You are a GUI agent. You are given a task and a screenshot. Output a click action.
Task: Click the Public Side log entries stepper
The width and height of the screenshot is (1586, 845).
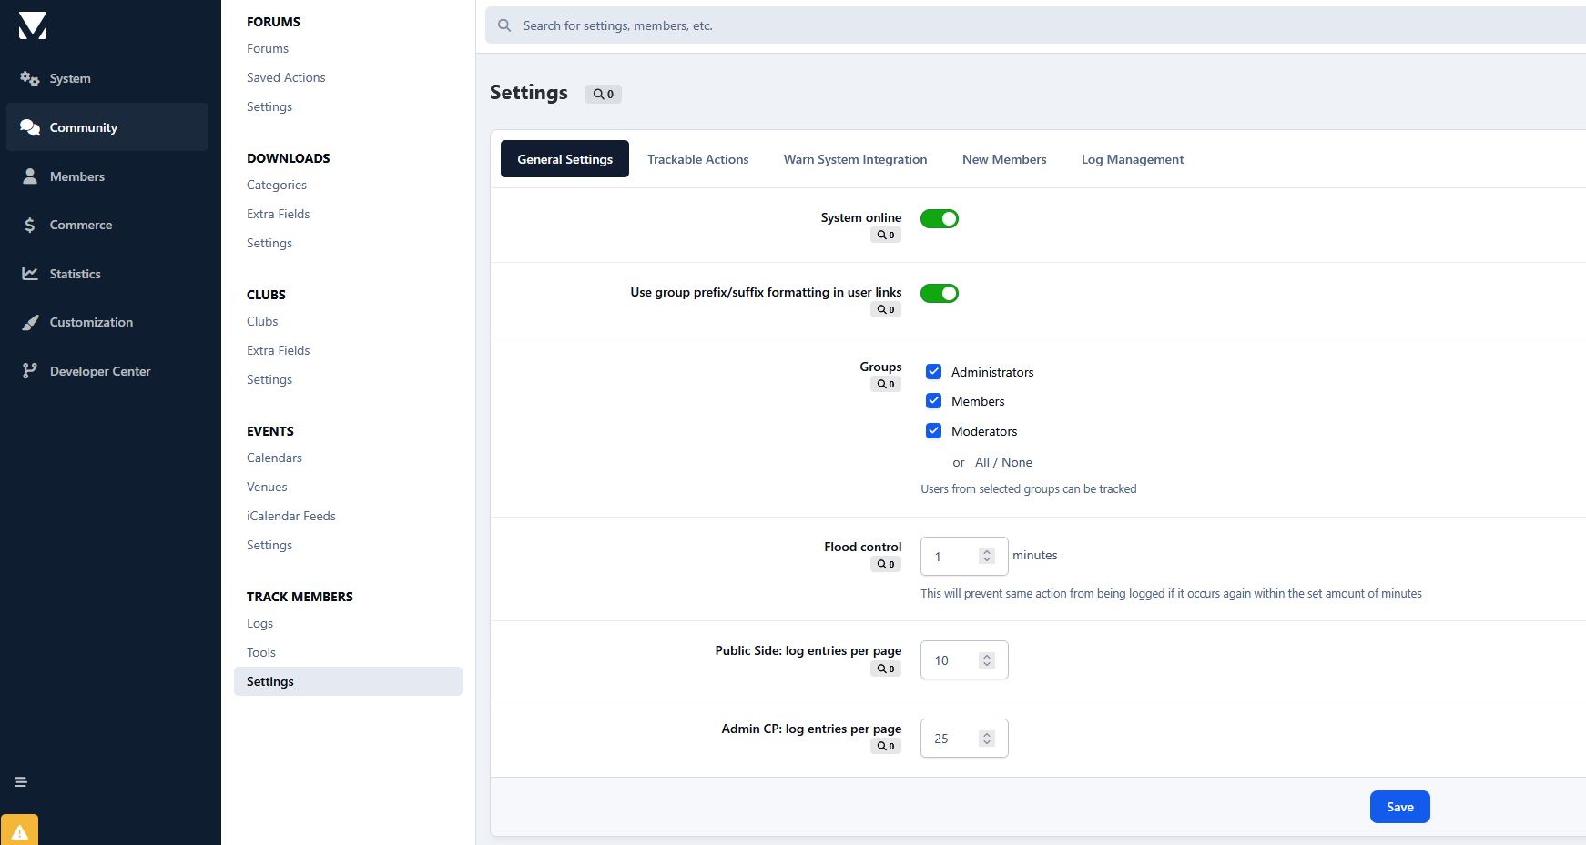tap(986, 660)
